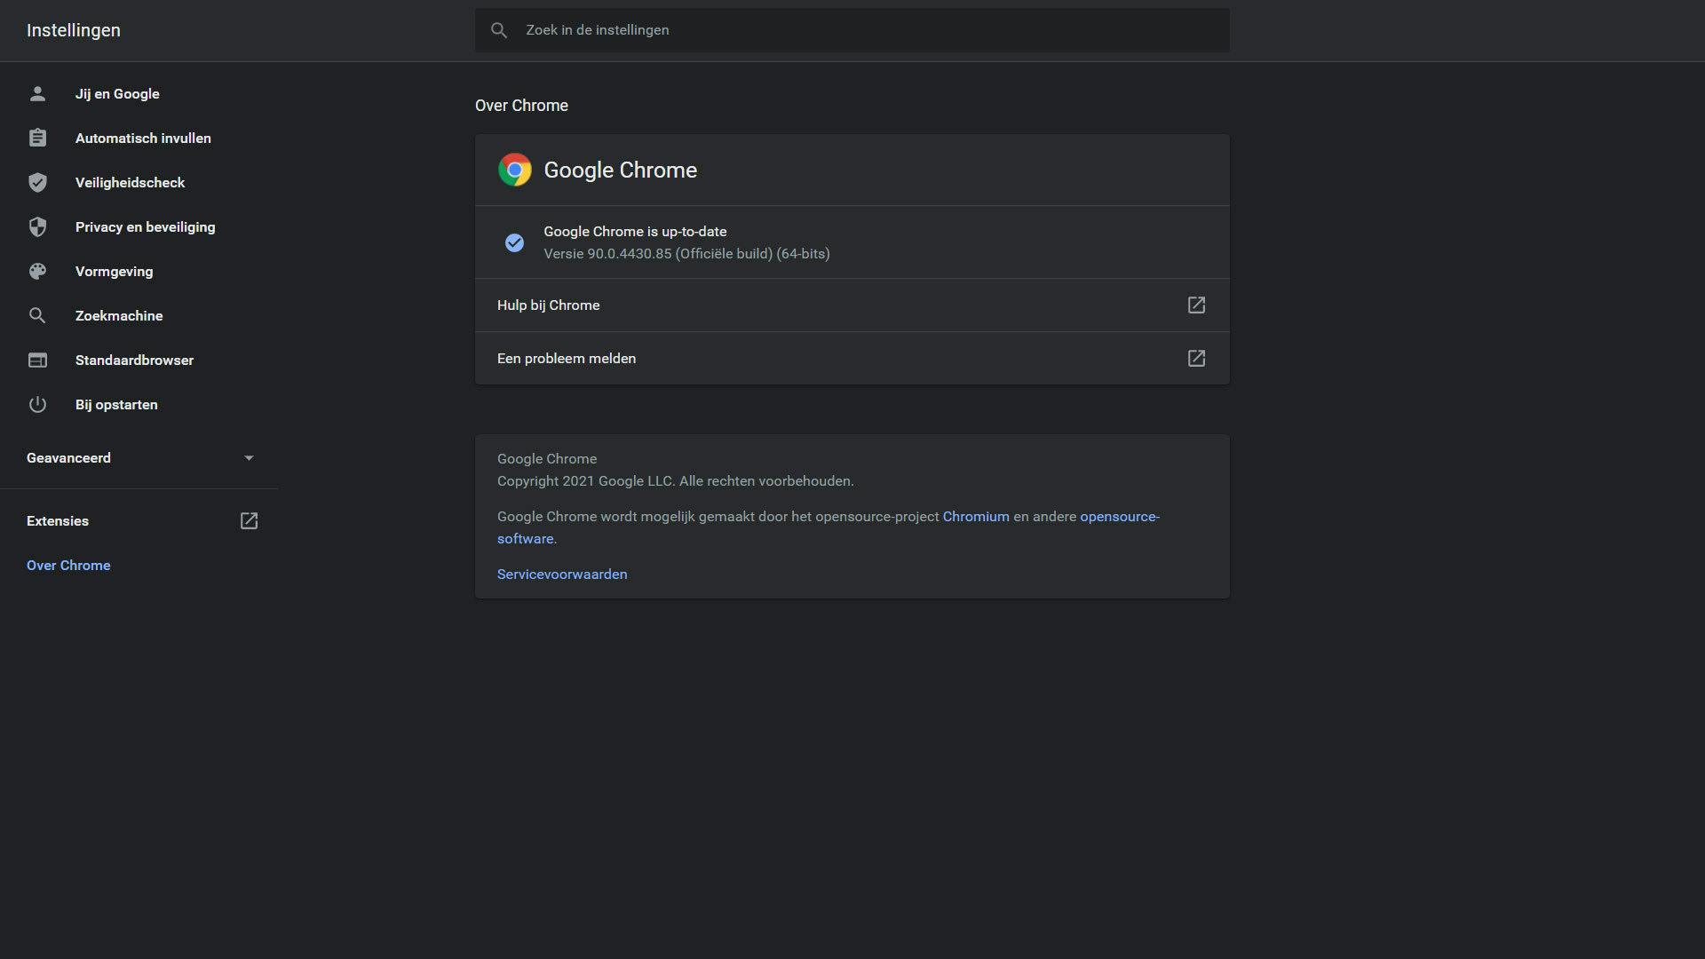Open the Servicevoorwaarden link
1705x959 pixels.
(561, 575)
